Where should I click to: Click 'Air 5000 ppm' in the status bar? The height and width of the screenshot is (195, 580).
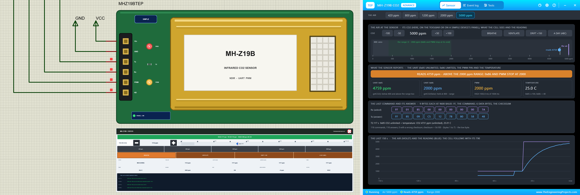390,192
